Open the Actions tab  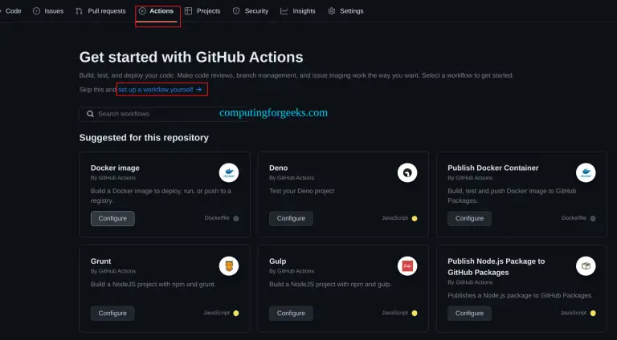coord(157,11)
